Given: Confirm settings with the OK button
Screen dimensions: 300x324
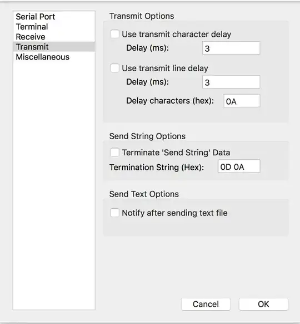Looking at the screenshot, I should click(263, 304).
